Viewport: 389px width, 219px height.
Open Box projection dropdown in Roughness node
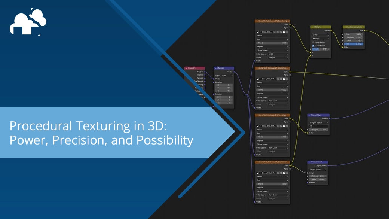[x=272, y=86]
